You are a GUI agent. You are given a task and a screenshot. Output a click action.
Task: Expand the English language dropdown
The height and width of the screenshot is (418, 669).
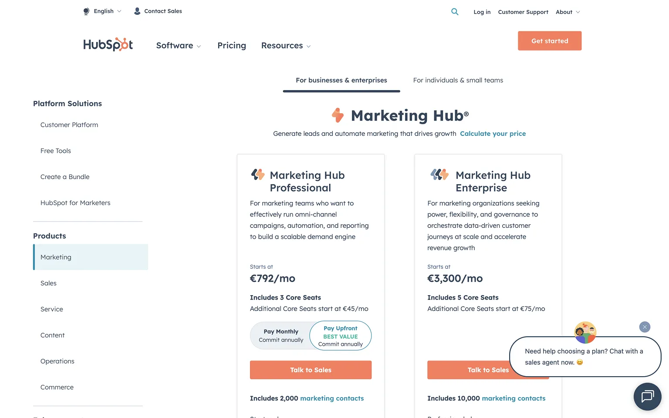point(108,11)
